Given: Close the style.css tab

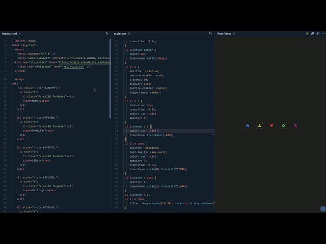Looking at the screenshot, I should click(x=129, y=34).
